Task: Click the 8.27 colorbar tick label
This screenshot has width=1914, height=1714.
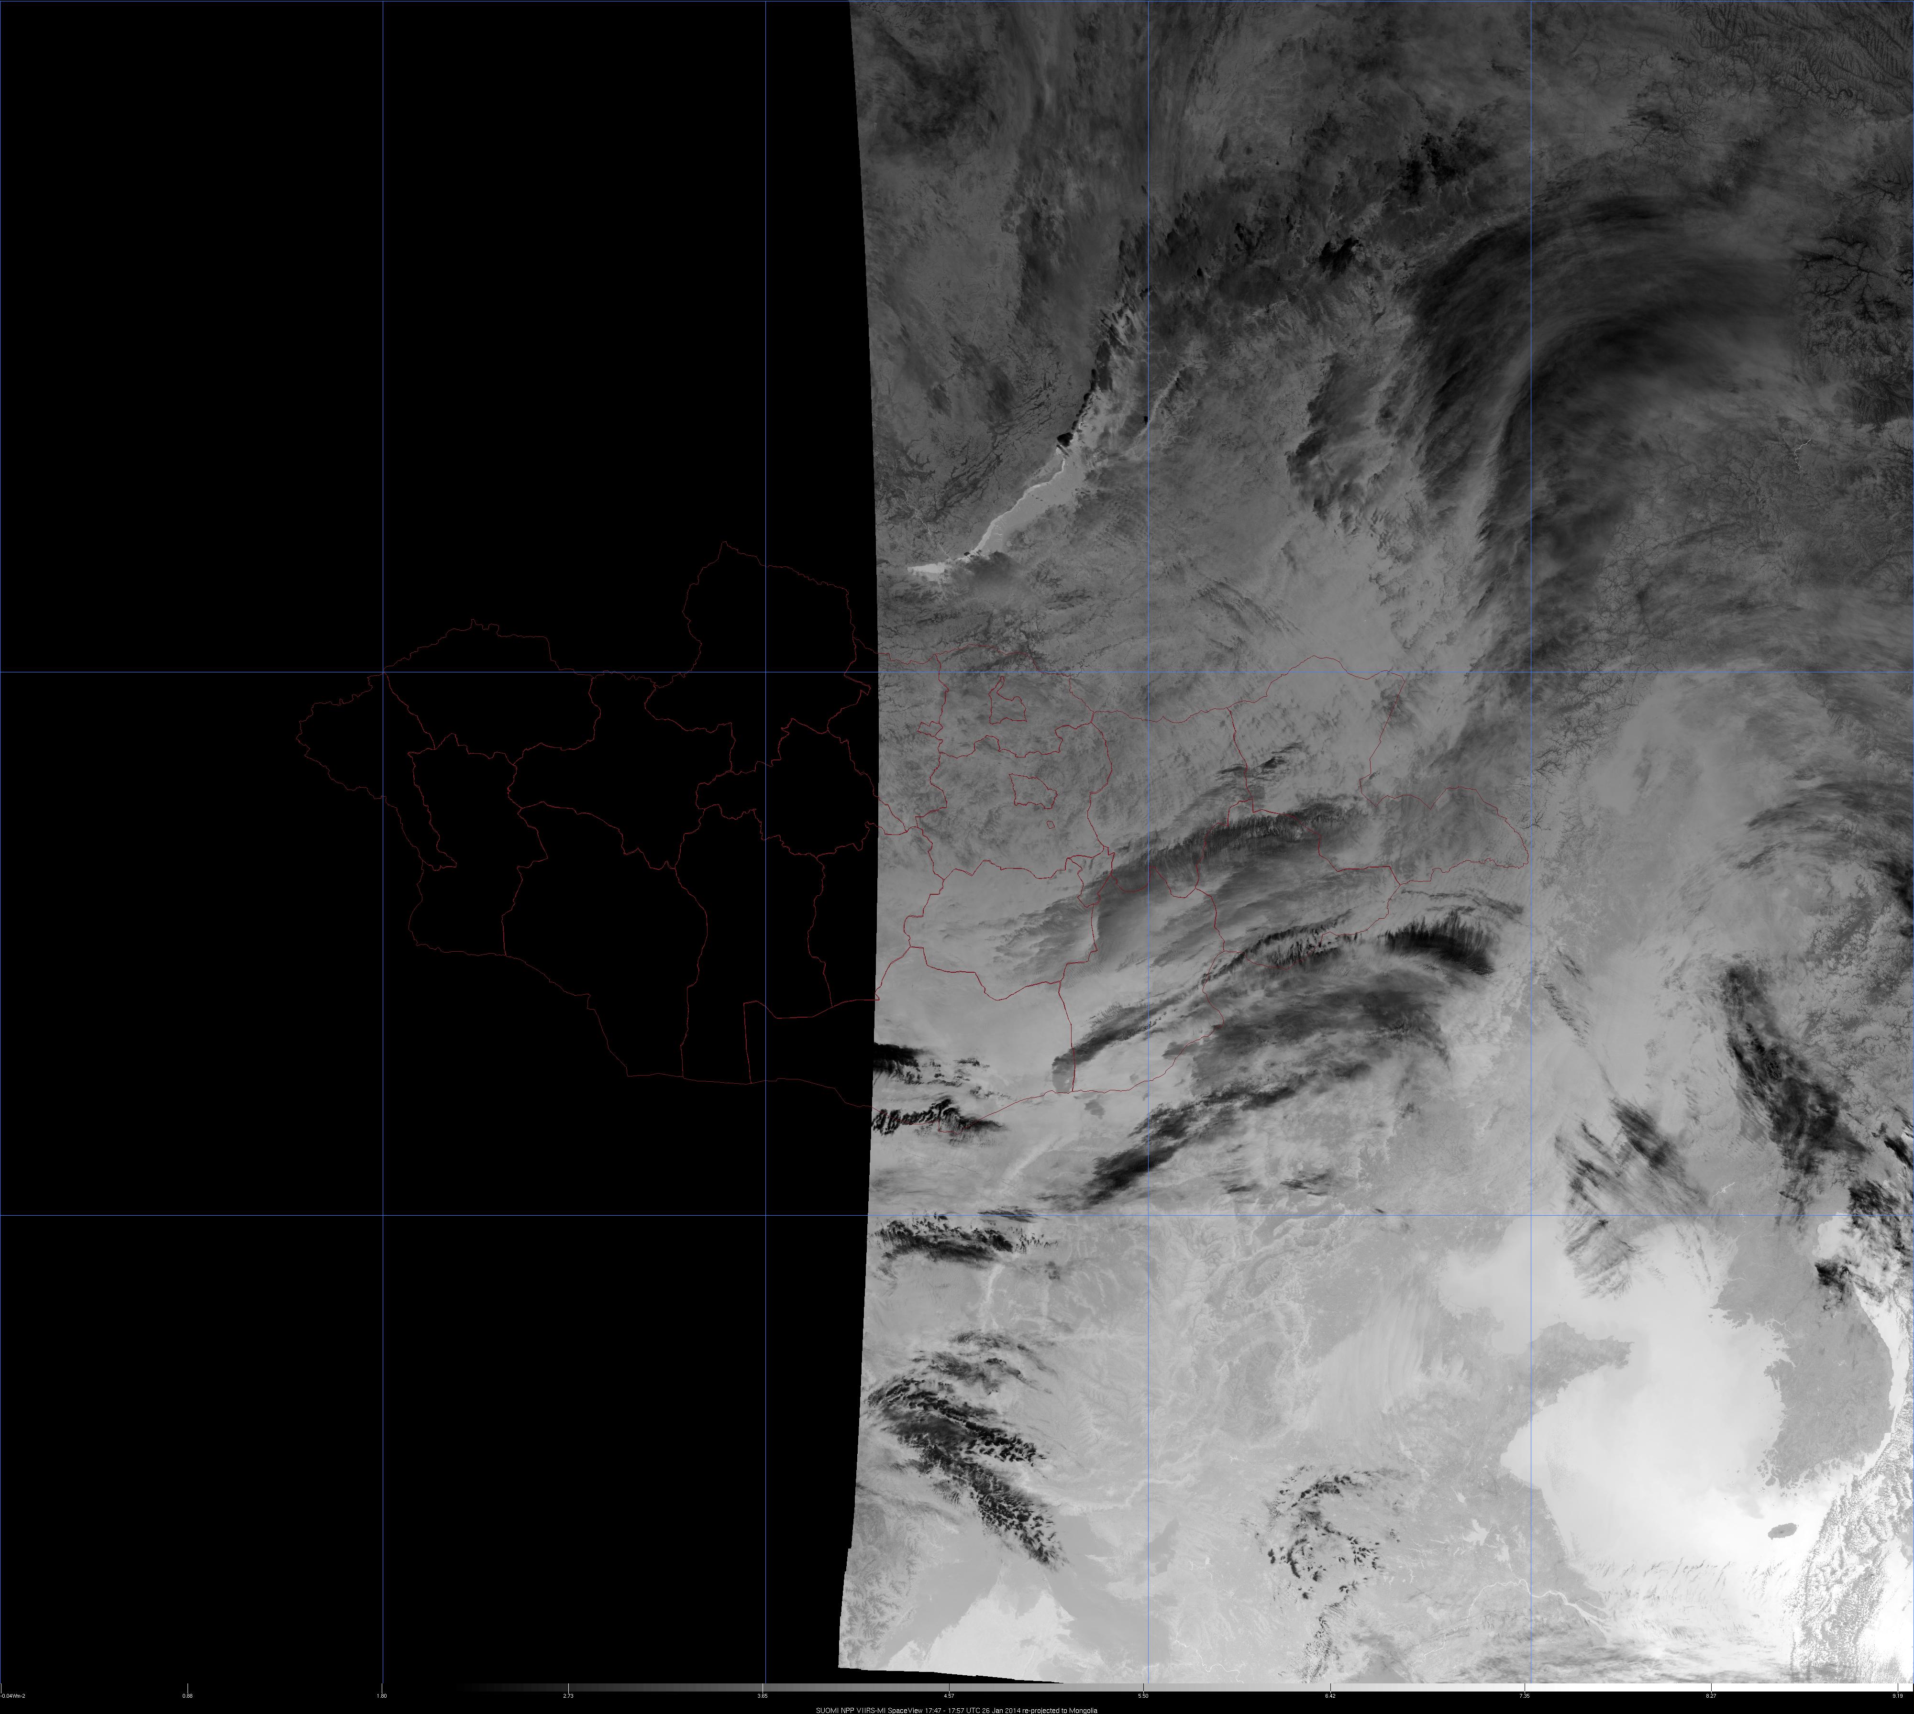Action: [1712, 1696]
